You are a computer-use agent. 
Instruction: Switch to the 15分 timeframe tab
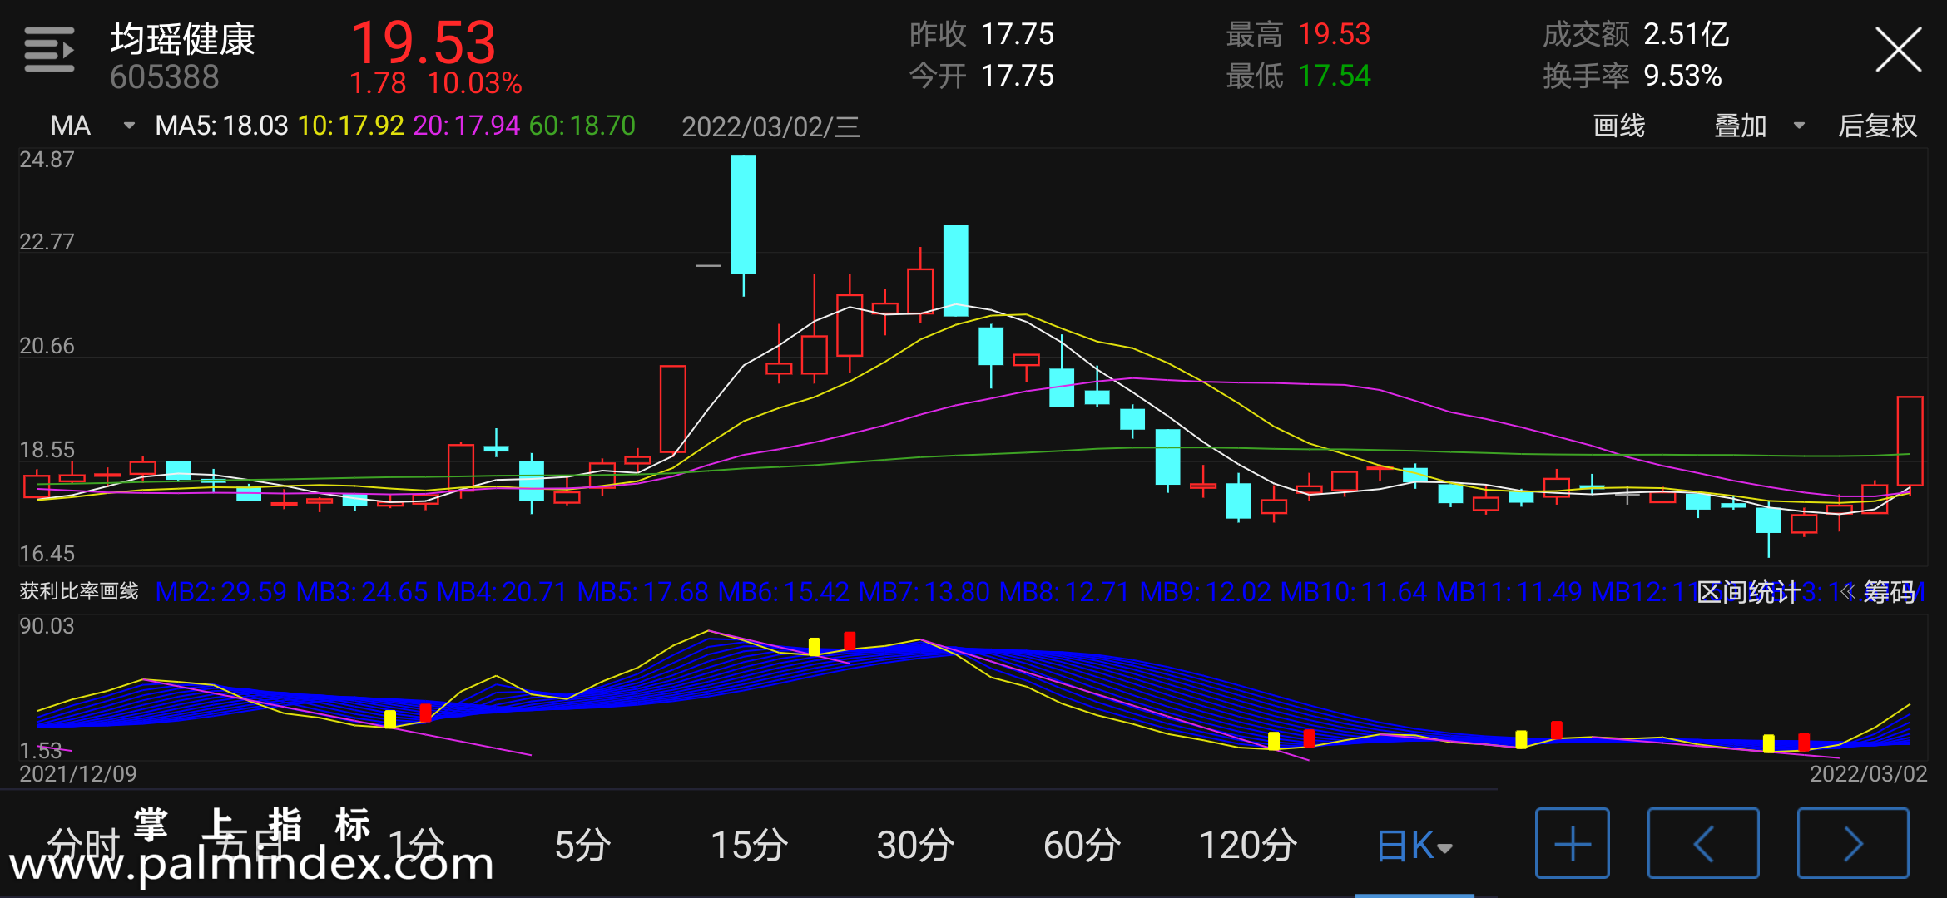tap(749, 845)
